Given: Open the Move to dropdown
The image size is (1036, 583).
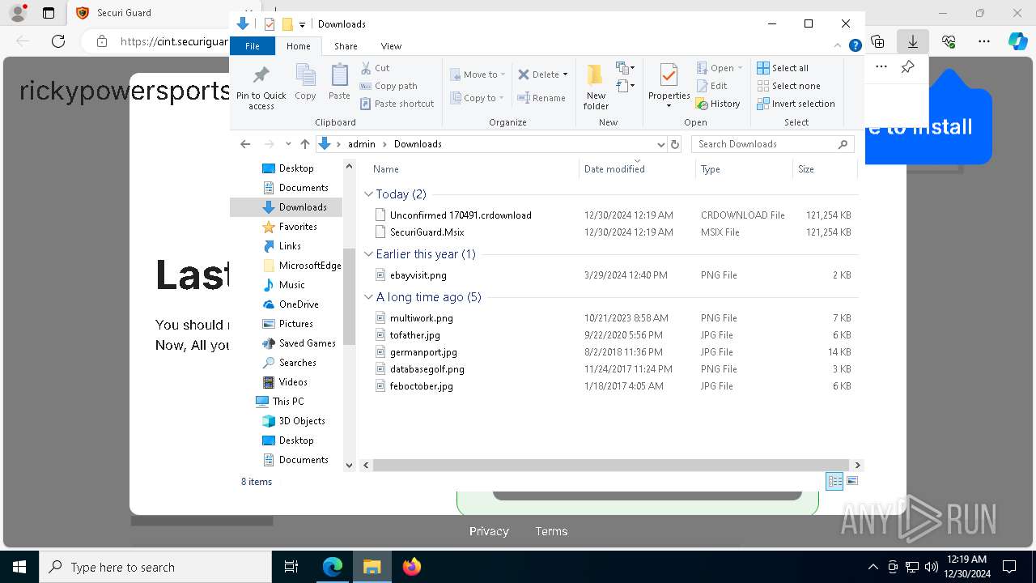Looking at the screenshot, I should (x=478, y=74).
